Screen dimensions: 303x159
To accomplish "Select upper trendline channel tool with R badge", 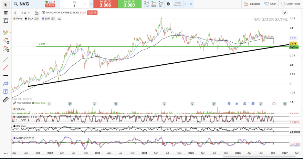I will click(x=6, y=41).
